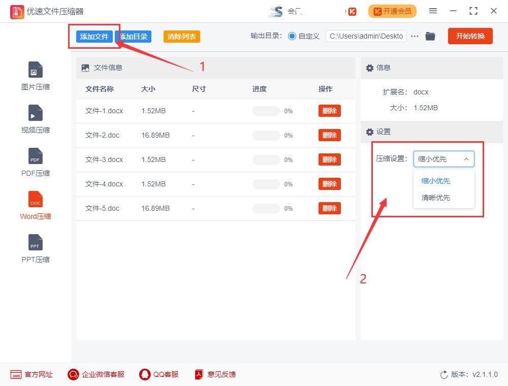Open the PPT压缩 compression tool

point(35,248)
